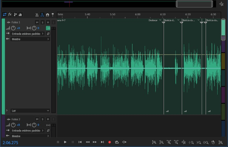This screenshot has height=147, width=228.
Task: Mute Faixa 2 track
Action: pyautogui.click(x=37, y=119)
